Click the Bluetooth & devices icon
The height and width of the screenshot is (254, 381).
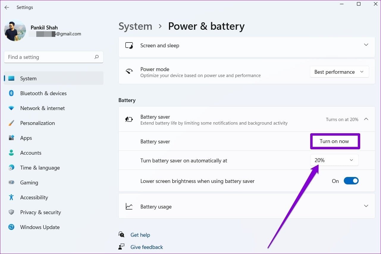point(11,93)
